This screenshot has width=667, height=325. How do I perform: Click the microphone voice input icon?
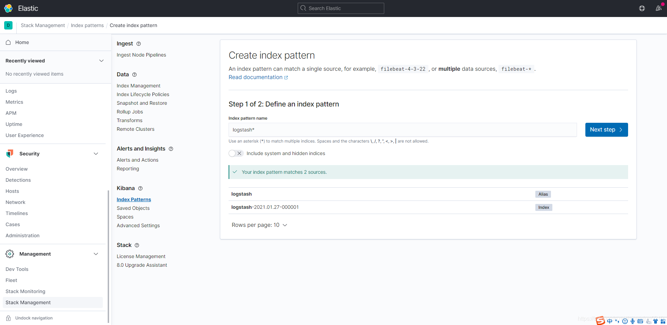click(x=633, y=321)
